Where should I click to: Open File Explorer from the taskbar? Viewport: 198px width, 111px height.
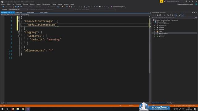coord(18,109)
